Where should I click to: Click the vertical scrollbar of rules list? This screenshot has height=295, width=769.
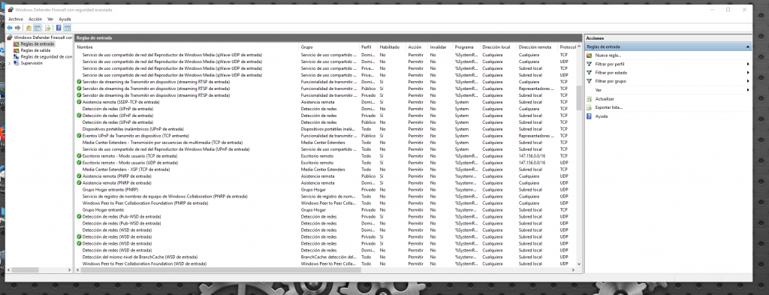pos(579,158)
